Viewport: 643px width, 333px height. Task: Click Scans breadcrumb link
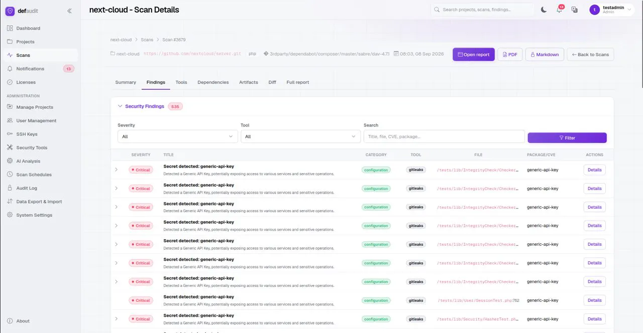tap(147, 40)
